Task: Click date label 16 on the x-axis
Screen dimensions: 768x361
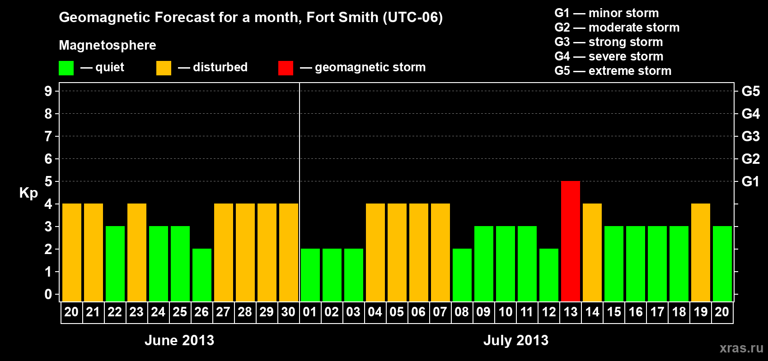Action: point(636,312)
